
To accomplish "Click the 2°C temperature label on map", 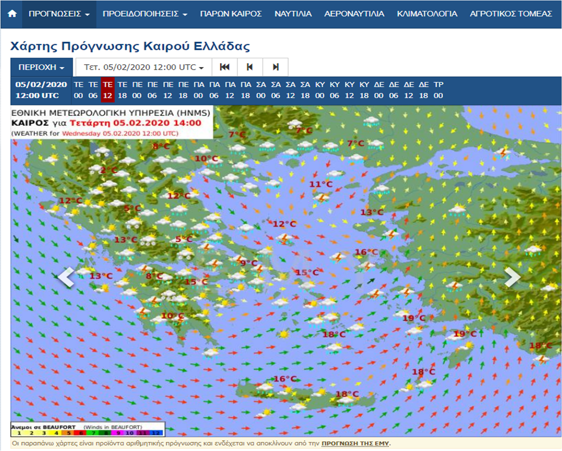I will point(108,170).
